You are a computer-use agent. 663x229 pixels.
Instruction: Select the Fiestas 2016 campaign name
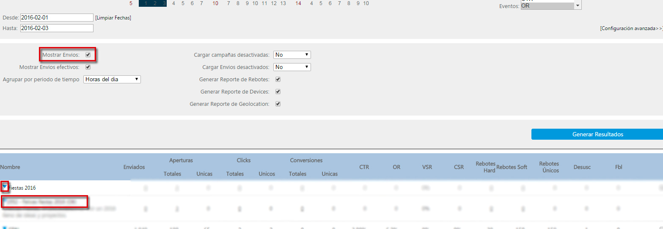pos(22,188)
